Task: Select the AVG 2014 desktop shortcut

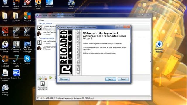Action: point(27,17)
